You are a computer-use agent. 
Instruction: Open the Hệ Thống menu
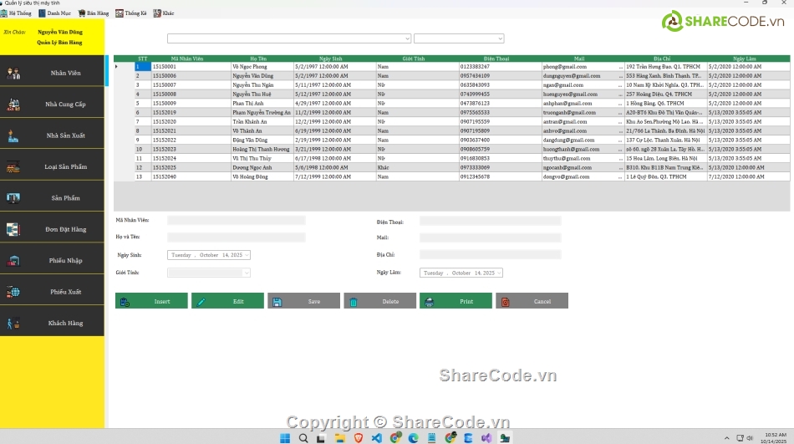[16, 13]
